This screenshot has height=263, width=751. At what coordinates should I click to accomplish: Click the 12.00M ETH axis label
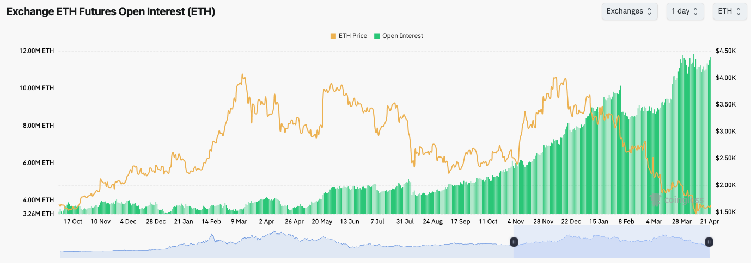tap(37, 51)
